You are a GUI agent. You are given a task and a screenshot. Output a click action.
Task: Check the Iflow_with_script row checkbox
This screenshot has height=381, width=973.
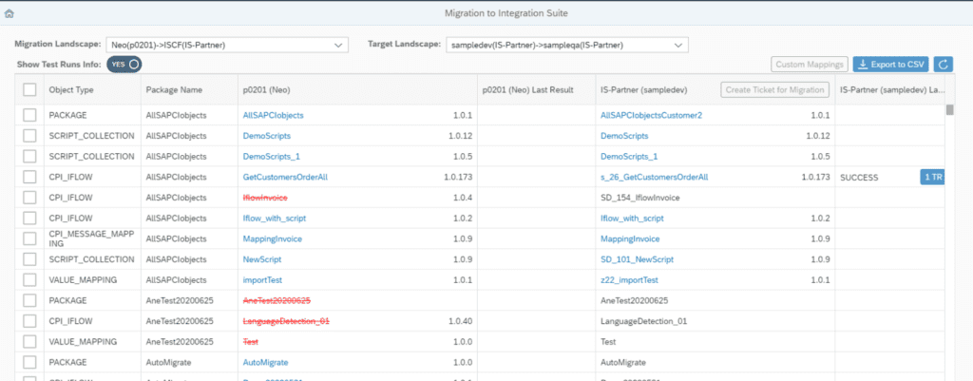coord(29,218)
